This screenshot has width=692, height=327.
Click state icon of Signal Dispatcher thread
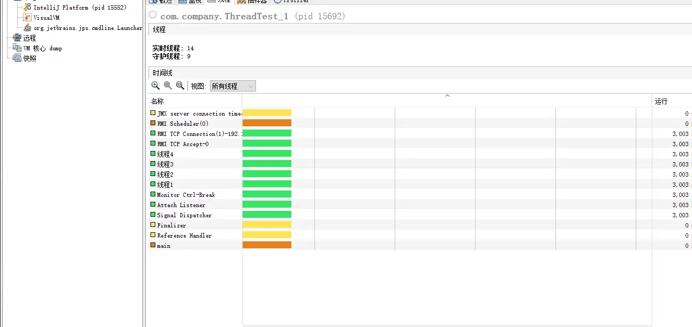(153, 215)
